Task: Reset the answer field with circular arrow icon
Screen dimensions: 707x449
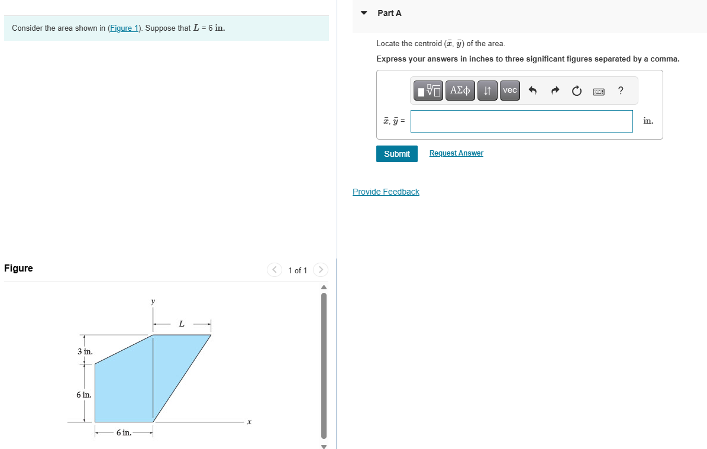Action: [x=576, y=91]
